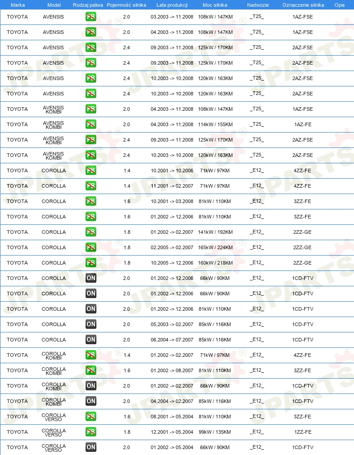Click the date cell '08.2001 -> 05.2004'
Screen dimensions: 354x455
tap(172, 417)
